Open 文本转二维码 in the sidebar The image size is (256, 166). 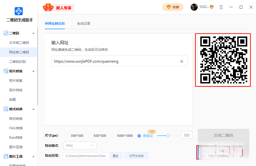coord(19,43)
